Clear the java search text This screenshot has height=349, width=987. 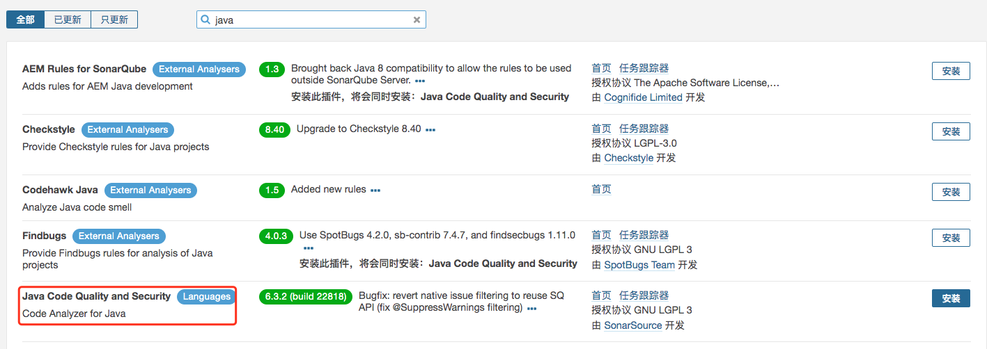417,20
